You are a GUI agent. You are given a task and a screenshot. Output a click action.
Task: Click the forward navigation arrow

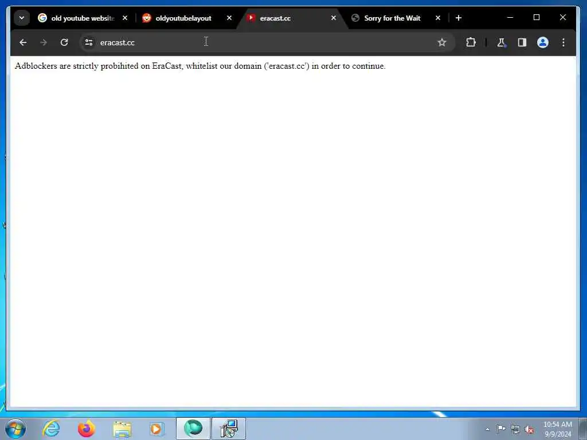(x=44, y=42)
